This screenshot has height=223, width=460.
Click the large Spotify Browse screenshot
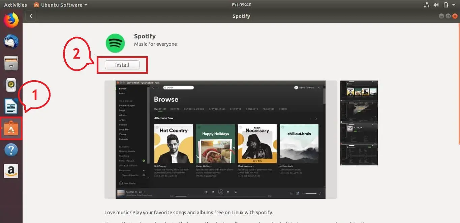tap(220, 139)
